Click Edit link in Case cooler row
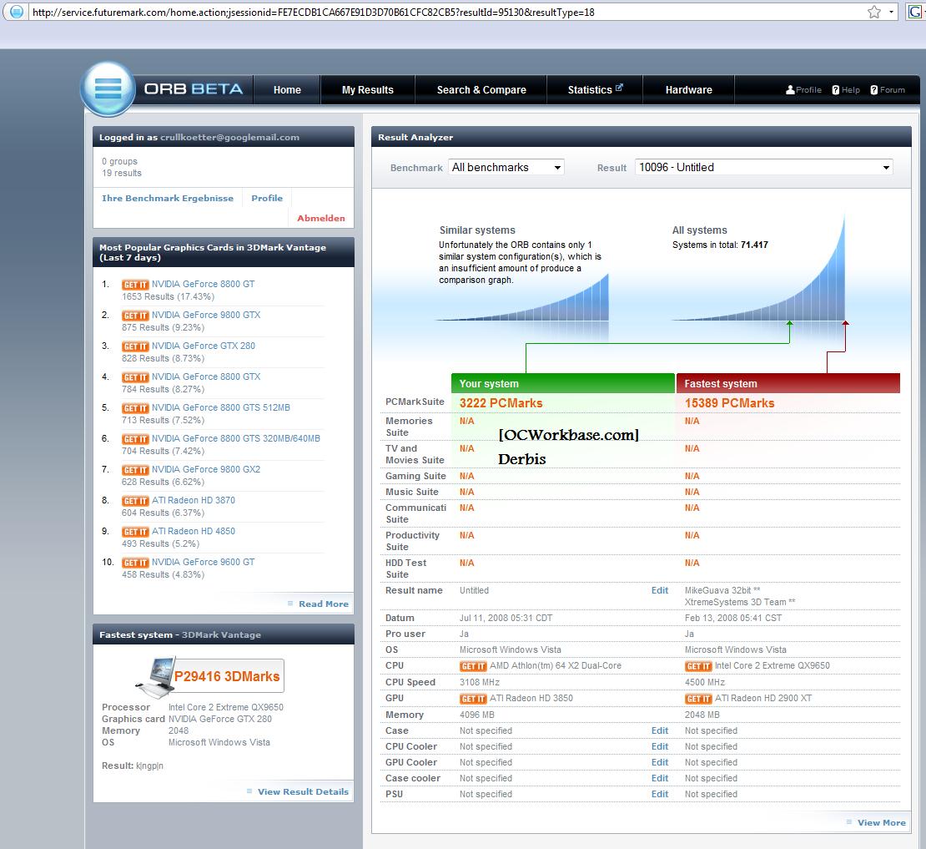This screenshot has height=849, width=926. coord(660,779)
